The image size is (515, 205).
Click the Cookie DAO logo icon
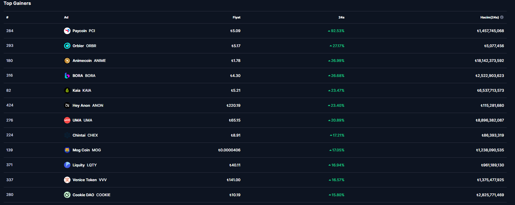[x=67, y=195]
